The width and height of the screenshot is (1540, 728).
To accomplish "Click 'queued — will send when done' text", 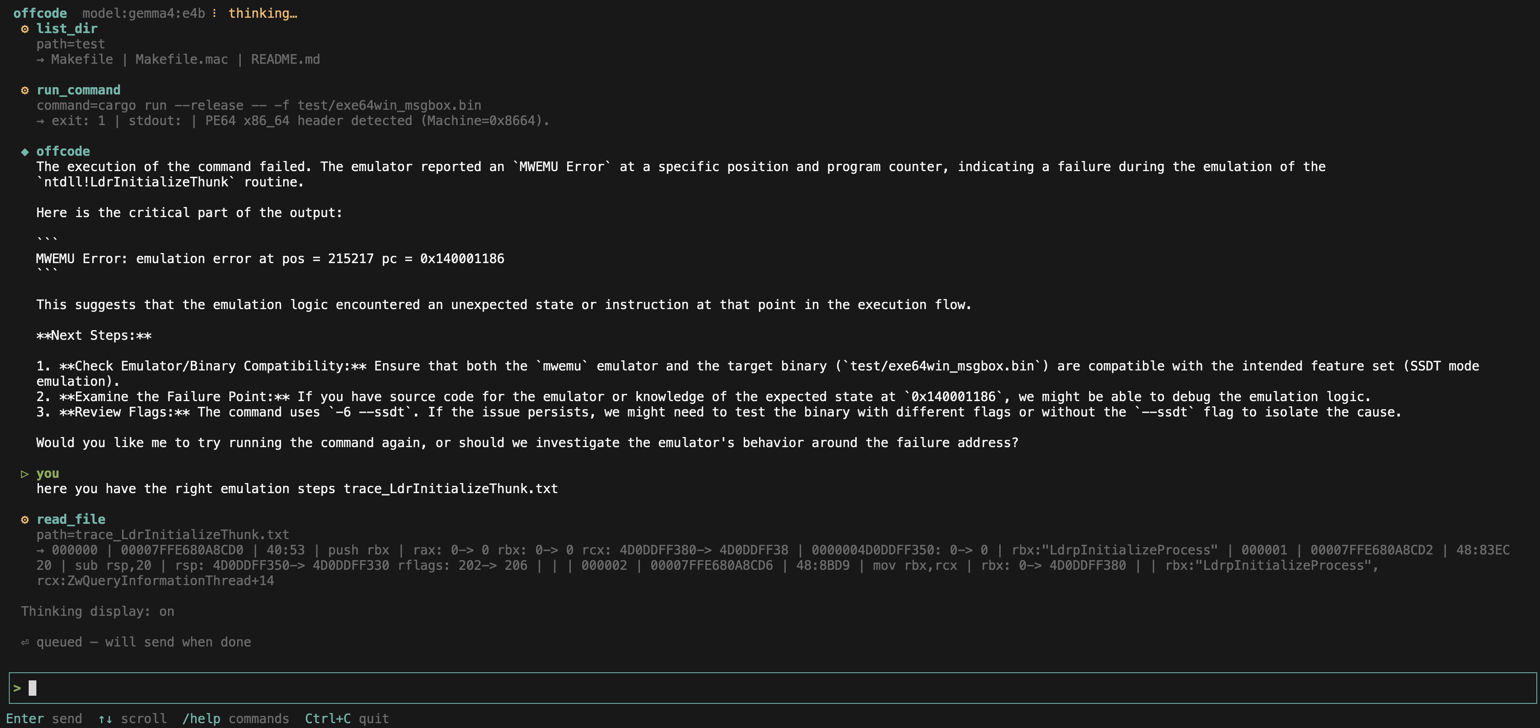I will 143,642.
